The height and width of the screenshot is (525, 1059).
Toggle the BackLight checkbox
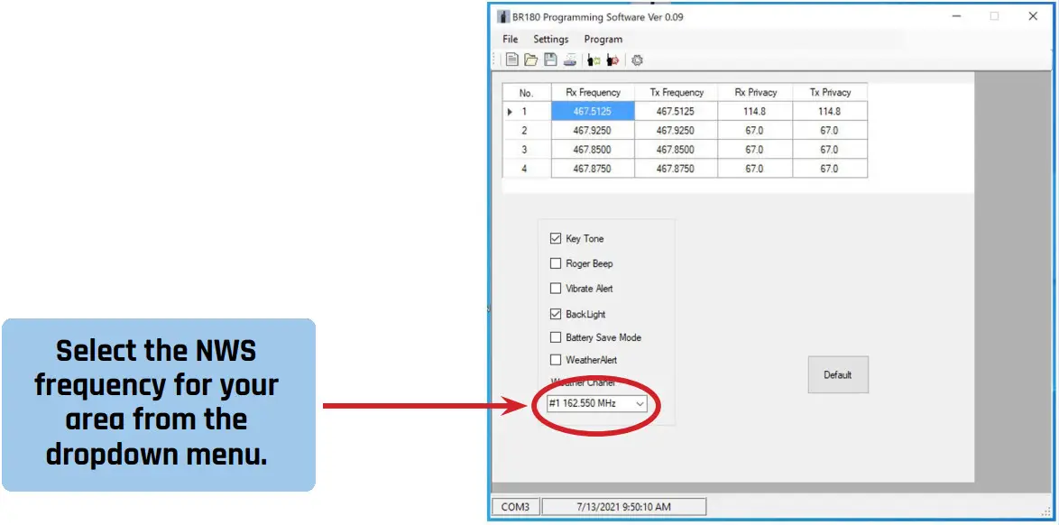coord(556,314)
